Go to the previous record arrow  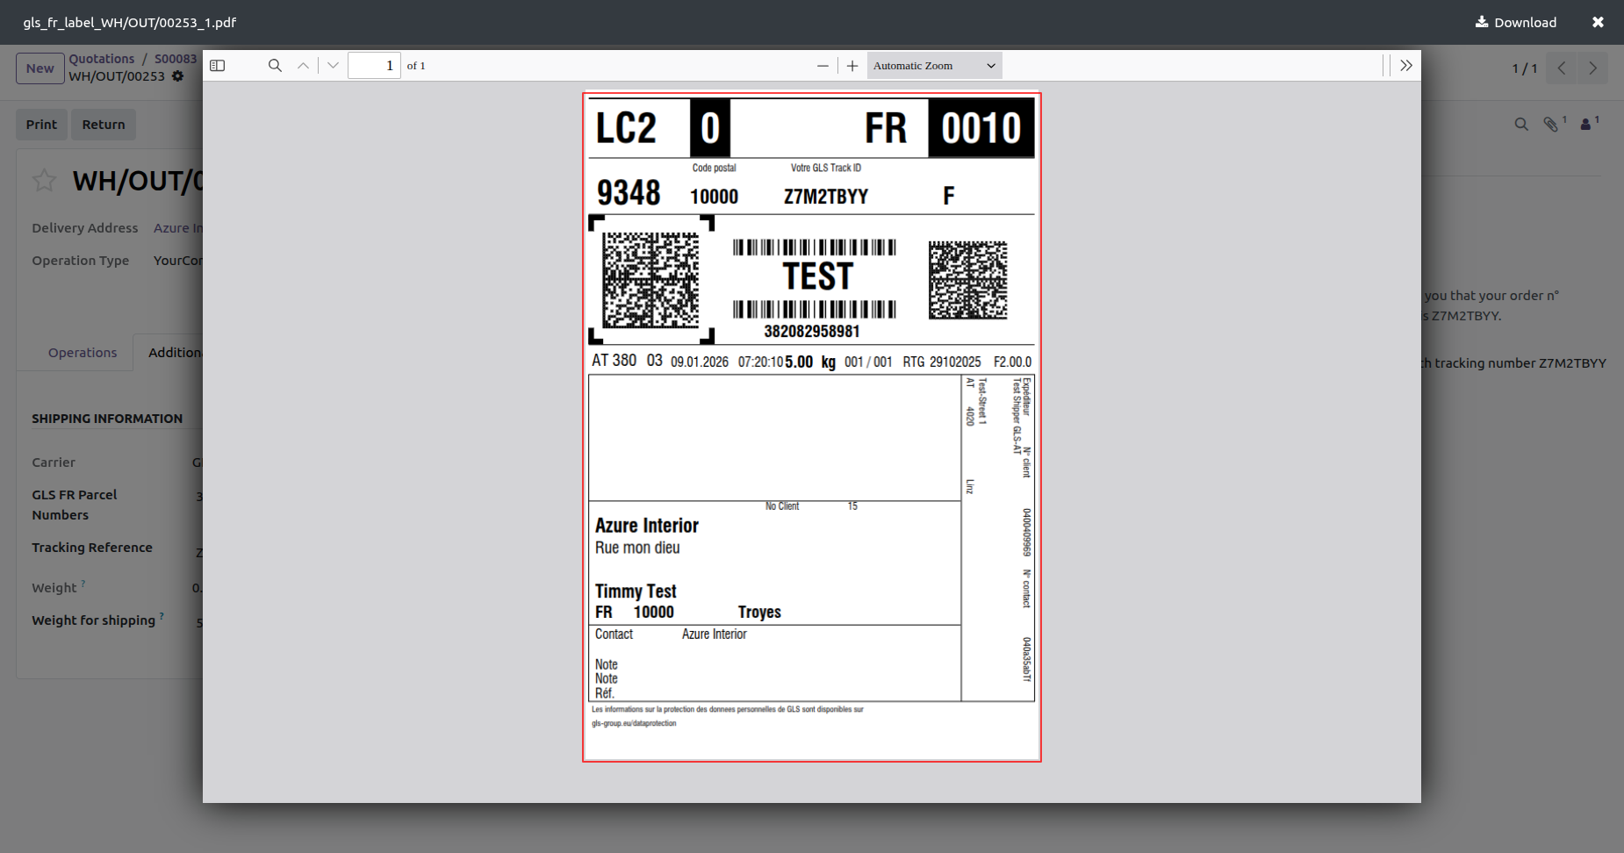1562,68
